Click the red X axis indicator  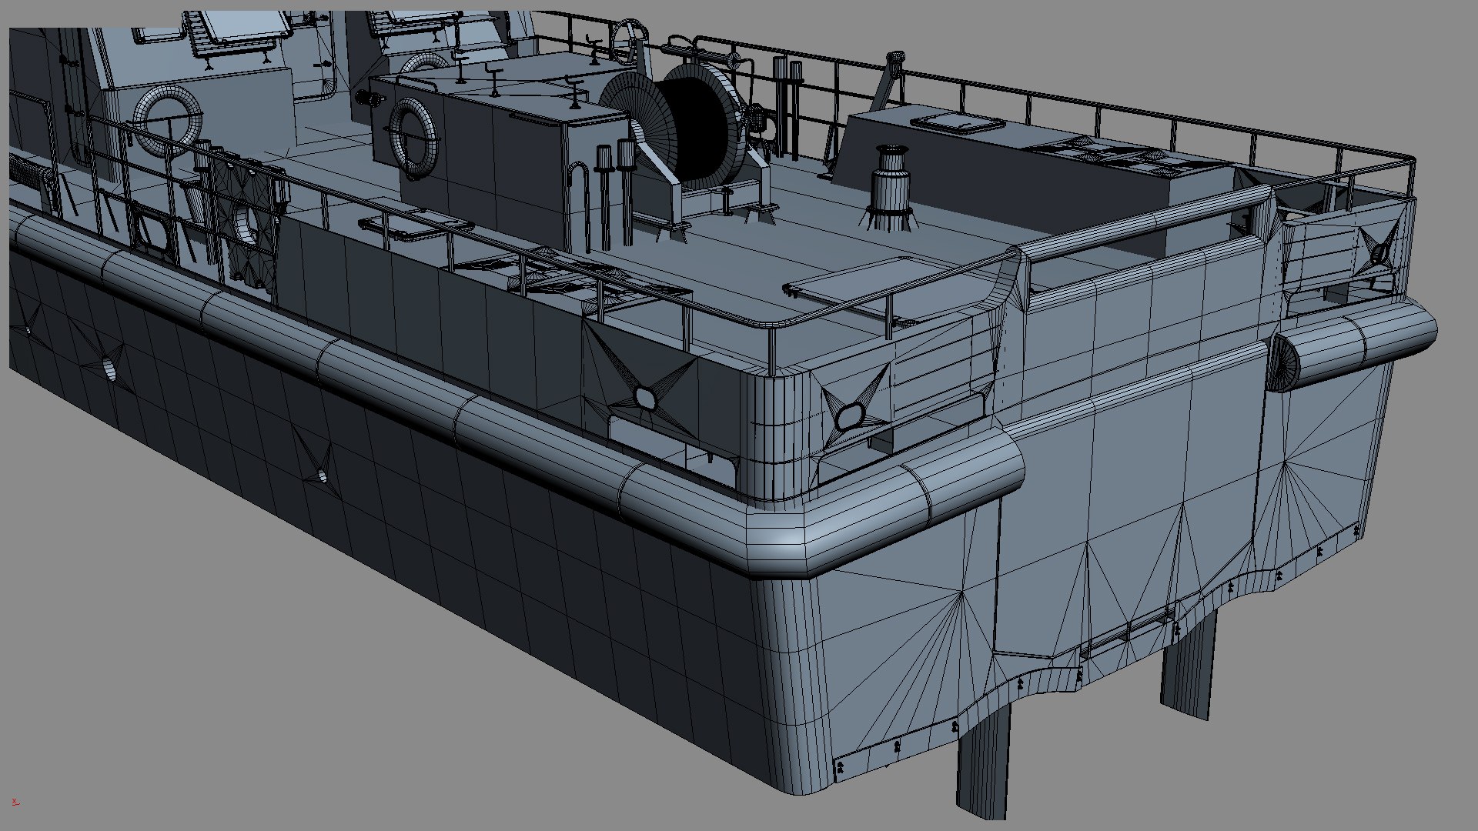15,802
